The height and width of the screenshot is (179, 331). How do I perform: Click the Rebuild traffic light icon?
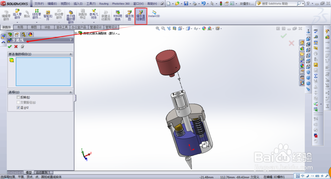pos(221,3)
